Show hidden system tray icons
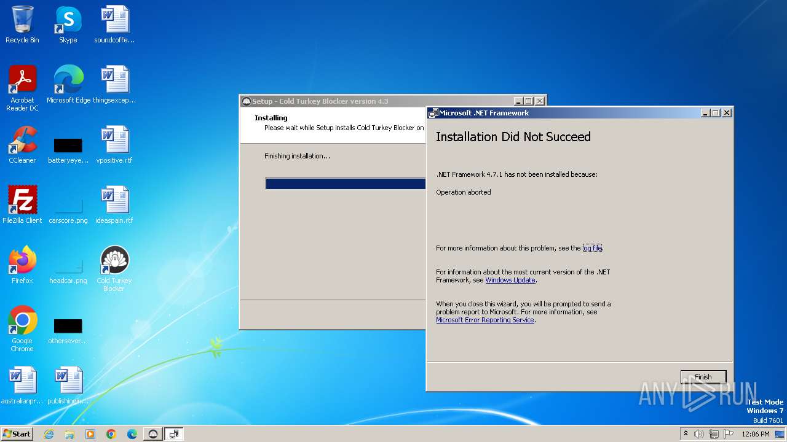This screenshot has height=442, width=787. [x=686, y=434]
